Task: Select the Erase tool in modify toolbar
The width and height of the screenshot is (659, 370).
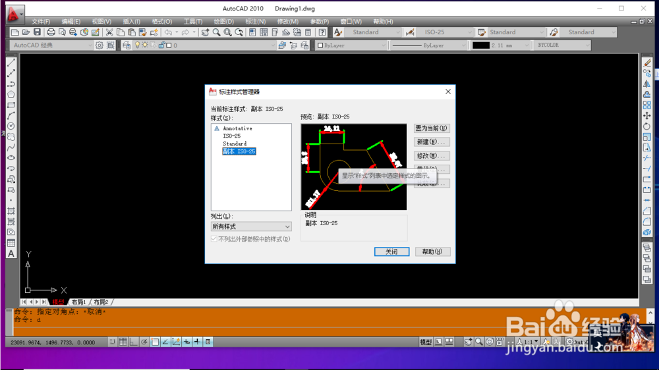Action: pos(647,63)
